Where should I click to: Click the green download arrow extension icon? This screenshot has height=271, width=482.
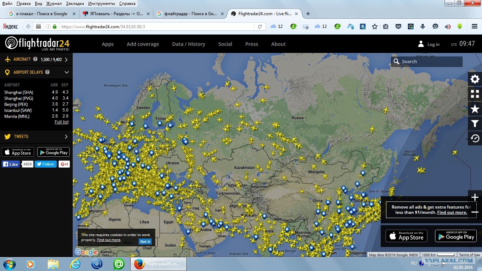click(460, 26)
